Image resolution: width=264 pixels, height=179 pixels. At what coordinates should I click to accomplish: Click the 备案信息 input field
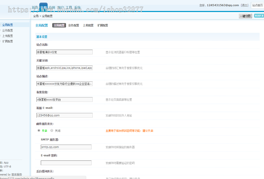coord(65,100)
